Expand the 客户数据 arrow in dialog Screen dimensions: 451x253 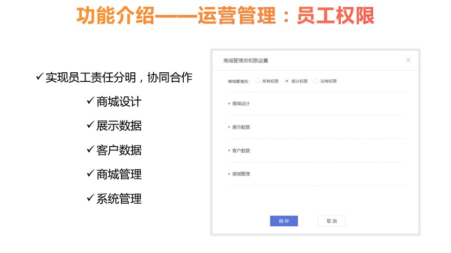[229, 151]
